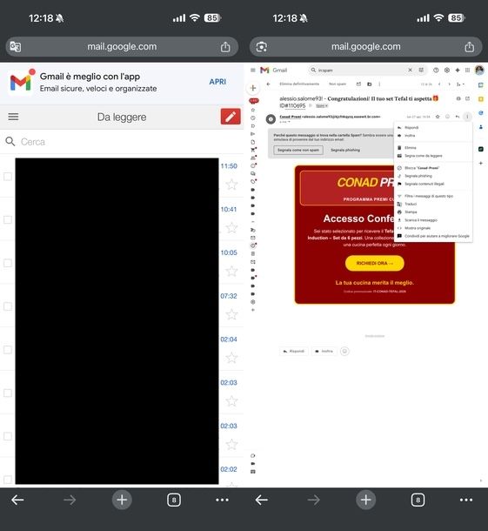Open tab switcher showing 8 on right screen
This screenshot has width=488, height=531.
418,500
